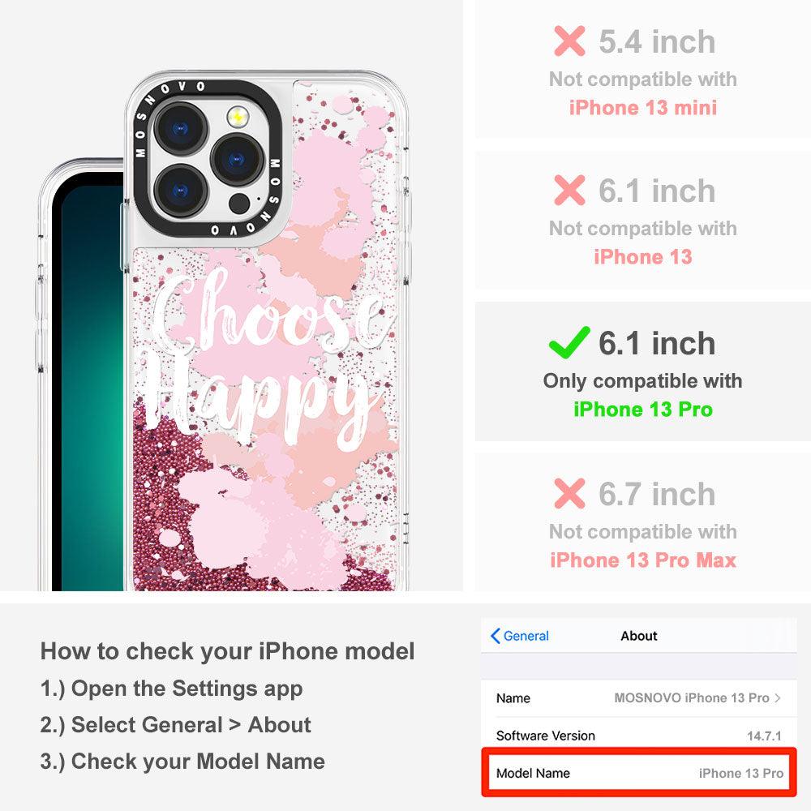This screenshot has height=811, width=811.
Task: Select the highlighted Model Name row
Action: tap(639, 773)
